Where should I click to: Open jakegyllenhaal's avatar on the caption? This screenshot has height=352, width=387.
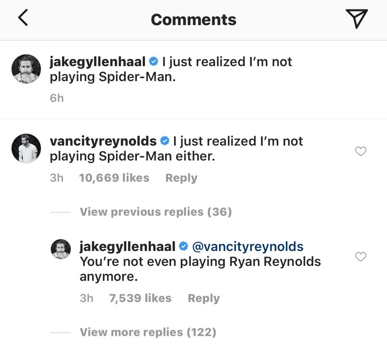25,69
